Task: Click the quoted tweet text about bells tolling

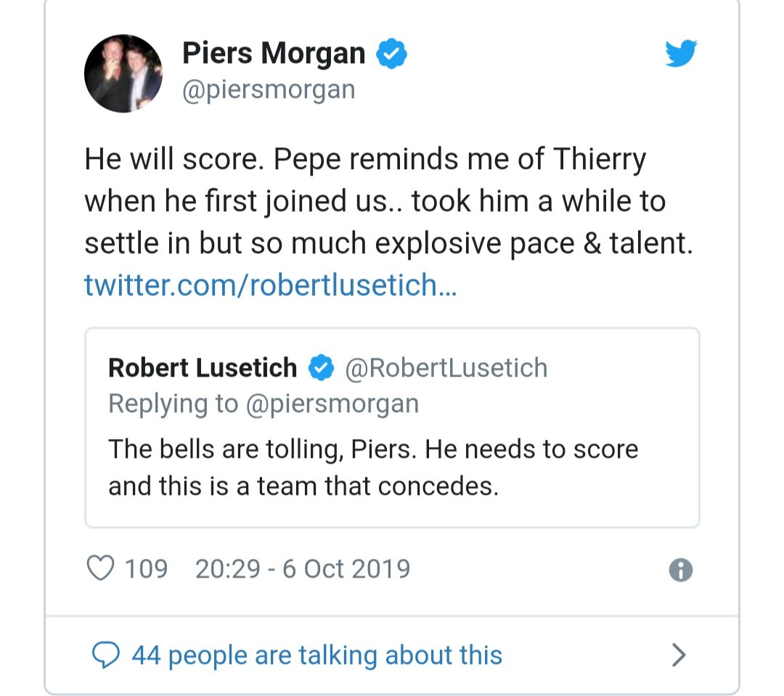Action: tap(372, 467)
